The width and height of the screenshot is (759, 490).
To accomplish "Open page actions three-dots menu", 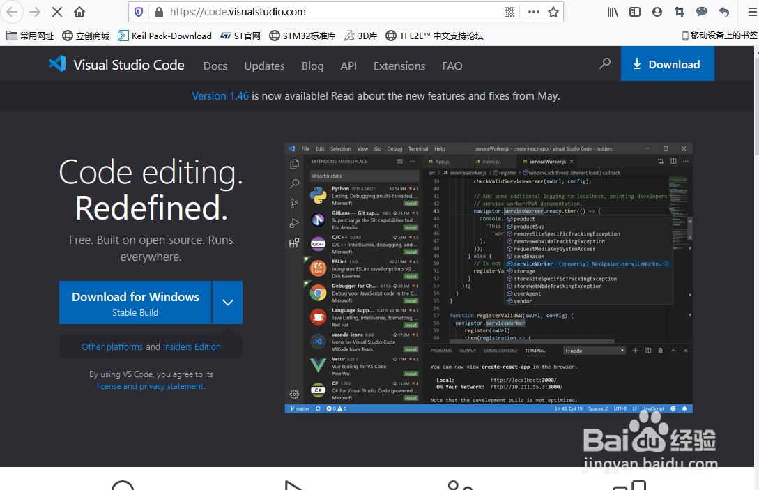I will tap(533, 12).
